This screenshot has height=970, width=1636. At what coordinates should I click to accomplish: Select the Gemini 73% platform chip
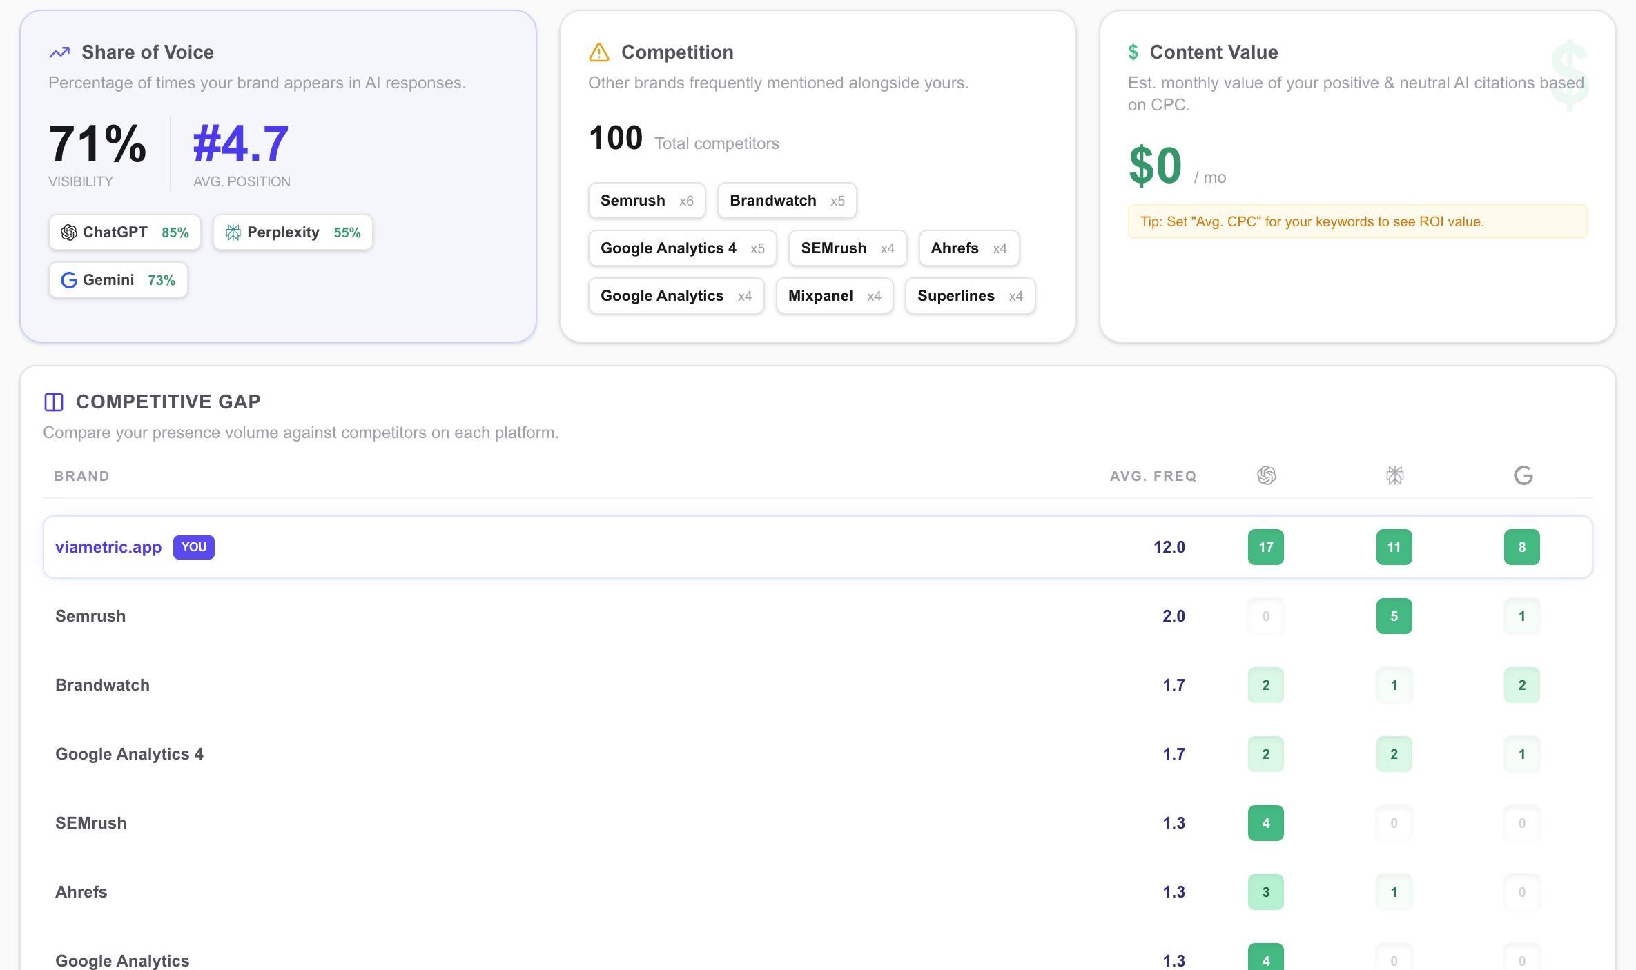(x=118, y=280)
